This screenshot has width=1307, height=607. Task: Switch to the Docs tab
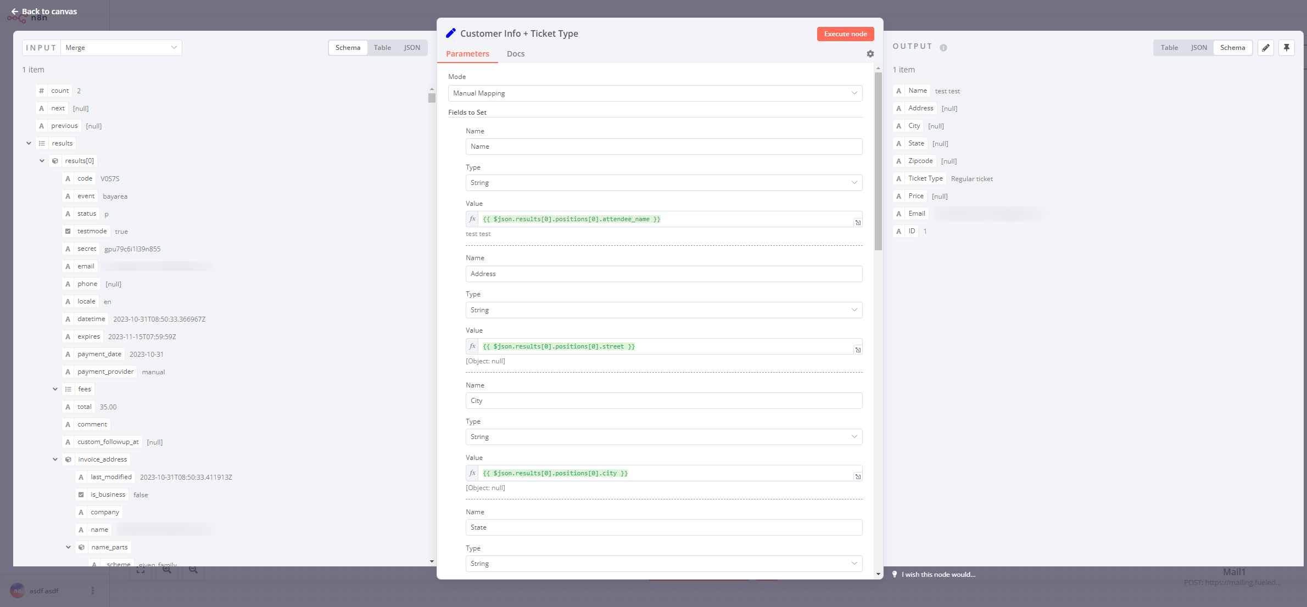[x=515, y=54]
